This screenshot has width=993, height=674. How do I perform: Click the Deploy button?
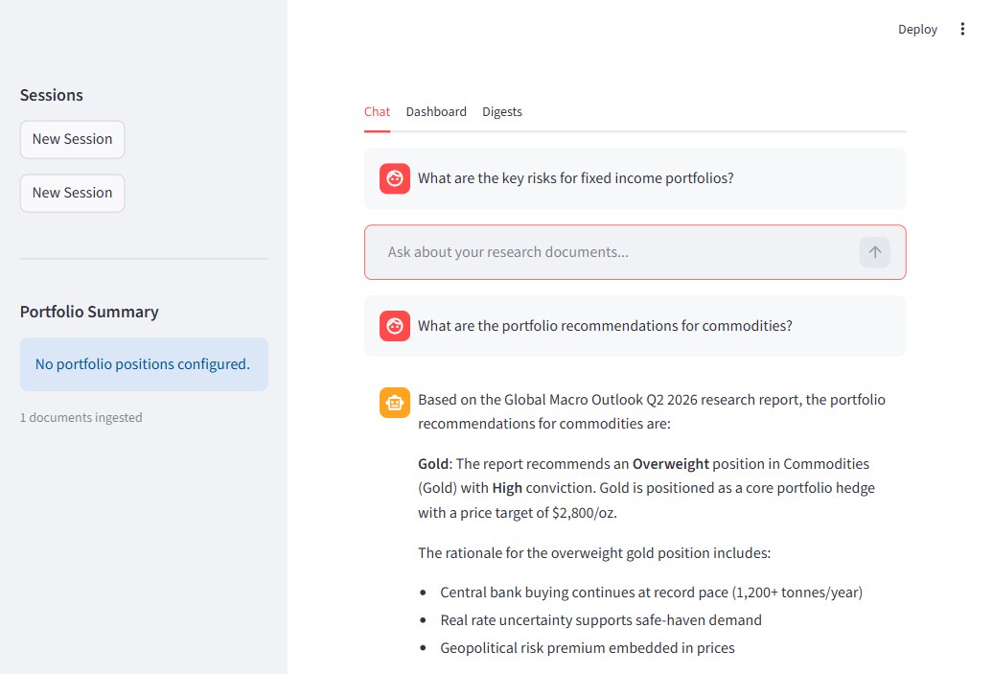click(x=917, y=29)
